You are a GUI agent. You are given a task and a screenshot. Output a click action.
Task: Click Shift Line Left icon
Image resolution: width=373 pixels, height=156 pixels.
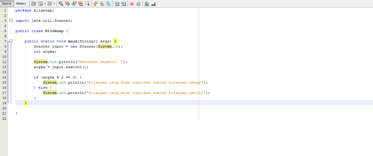click(x=117, y=4)
